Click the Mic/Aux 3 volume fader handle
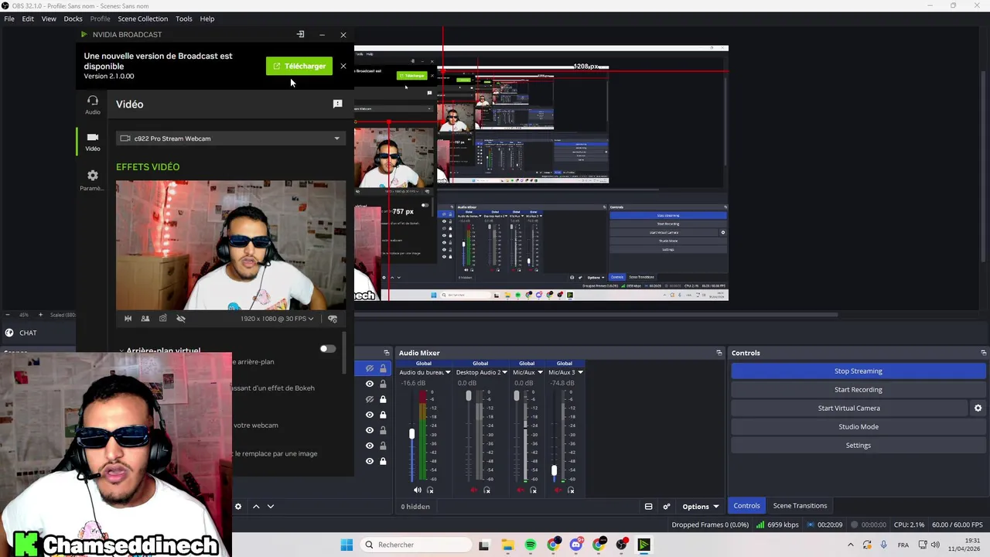The width and height of the screenshot is (990, 557). [x=553, y=470]
